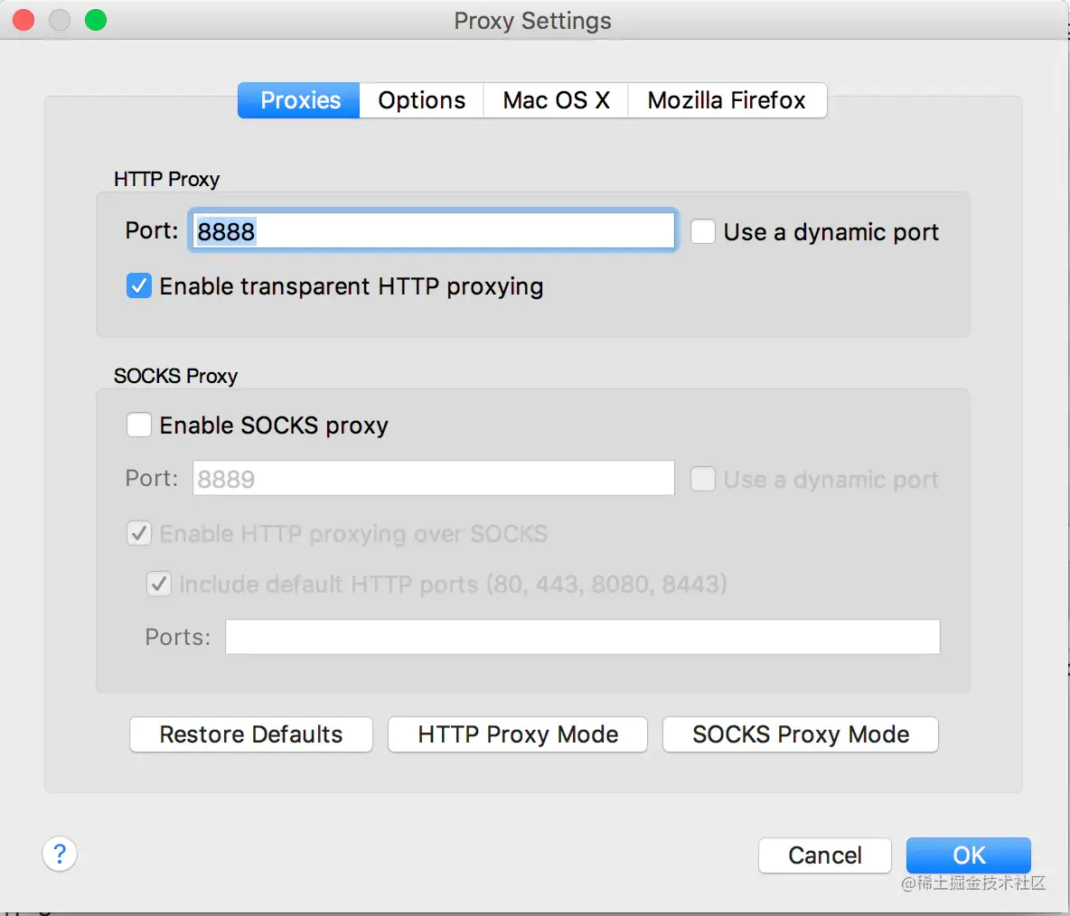Switch to the Options tab
The image size is (1070, 916).
pos(422,100)
